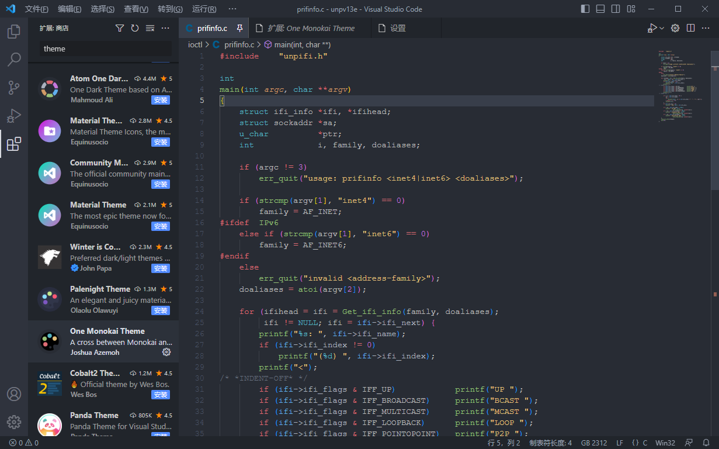The image size is (719, 449).
Task: Toggle the bottom panel layout icon
Action: coord(601,9)
